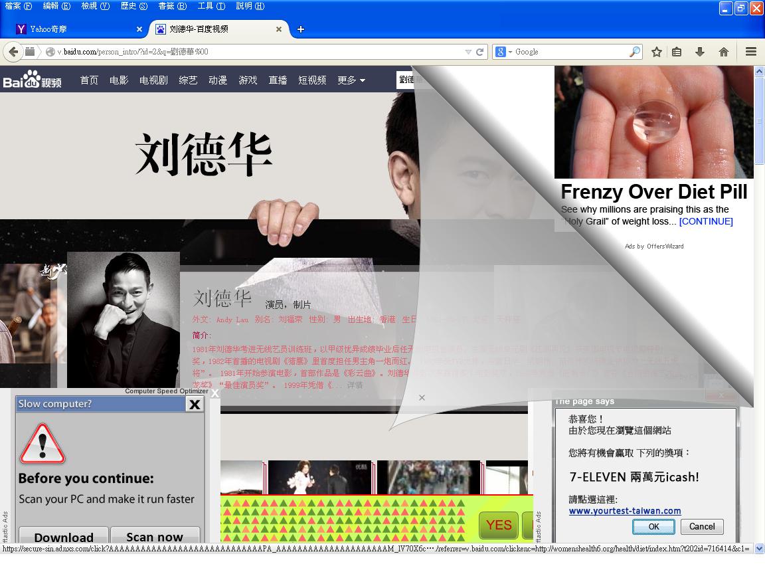Click the reload page icon in address bar
The height and width of the screenshot is (574, 765).
click(479, 52)
